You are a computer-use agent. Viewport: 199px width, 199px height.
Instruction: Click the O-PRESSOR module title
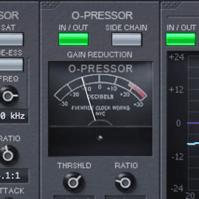(102, 15)
